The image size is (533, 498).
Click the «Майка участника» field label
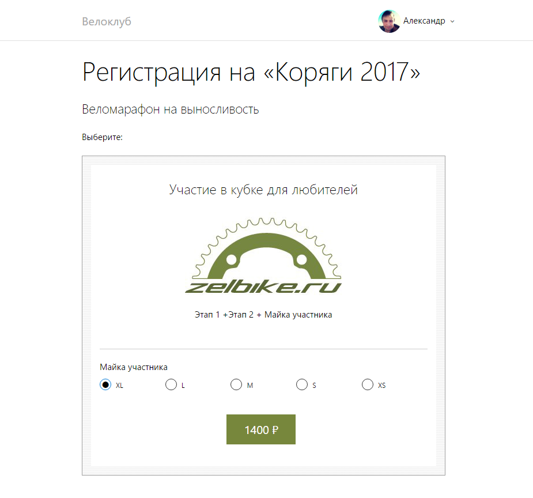coord(134,367)
